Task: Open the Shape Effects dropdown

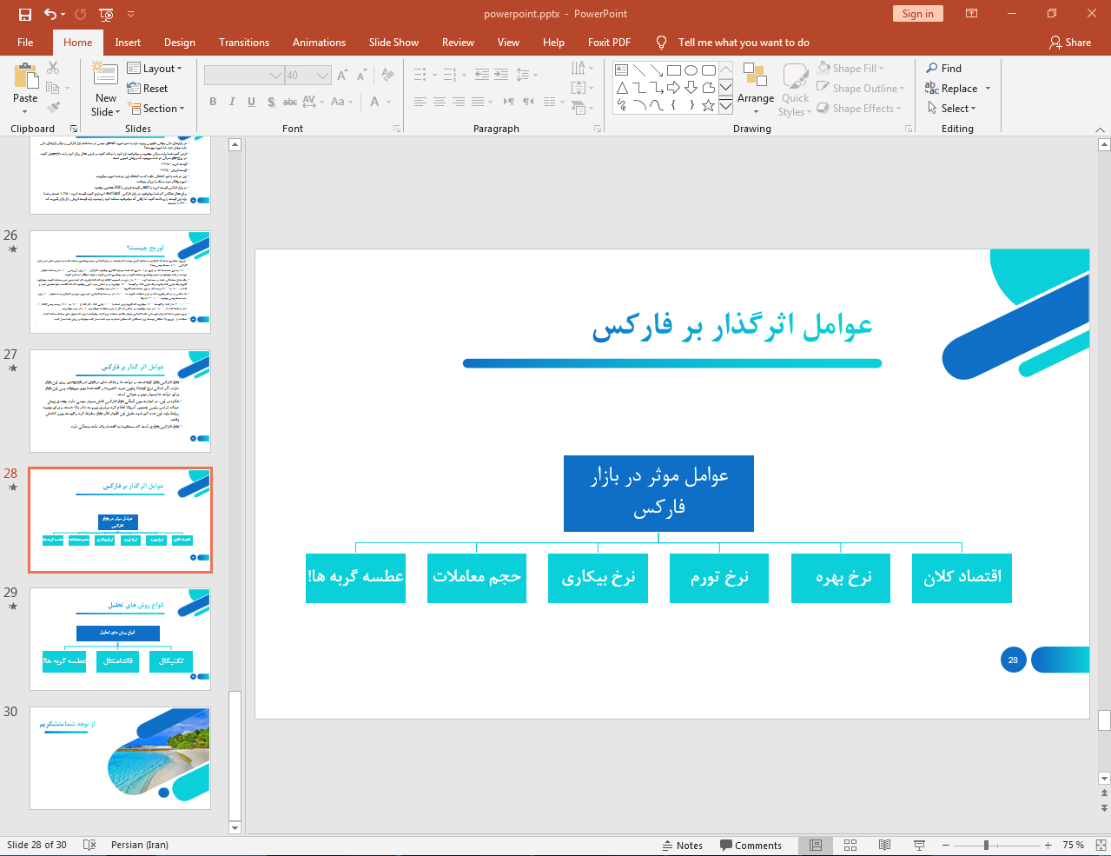Action: coord(859,109)
